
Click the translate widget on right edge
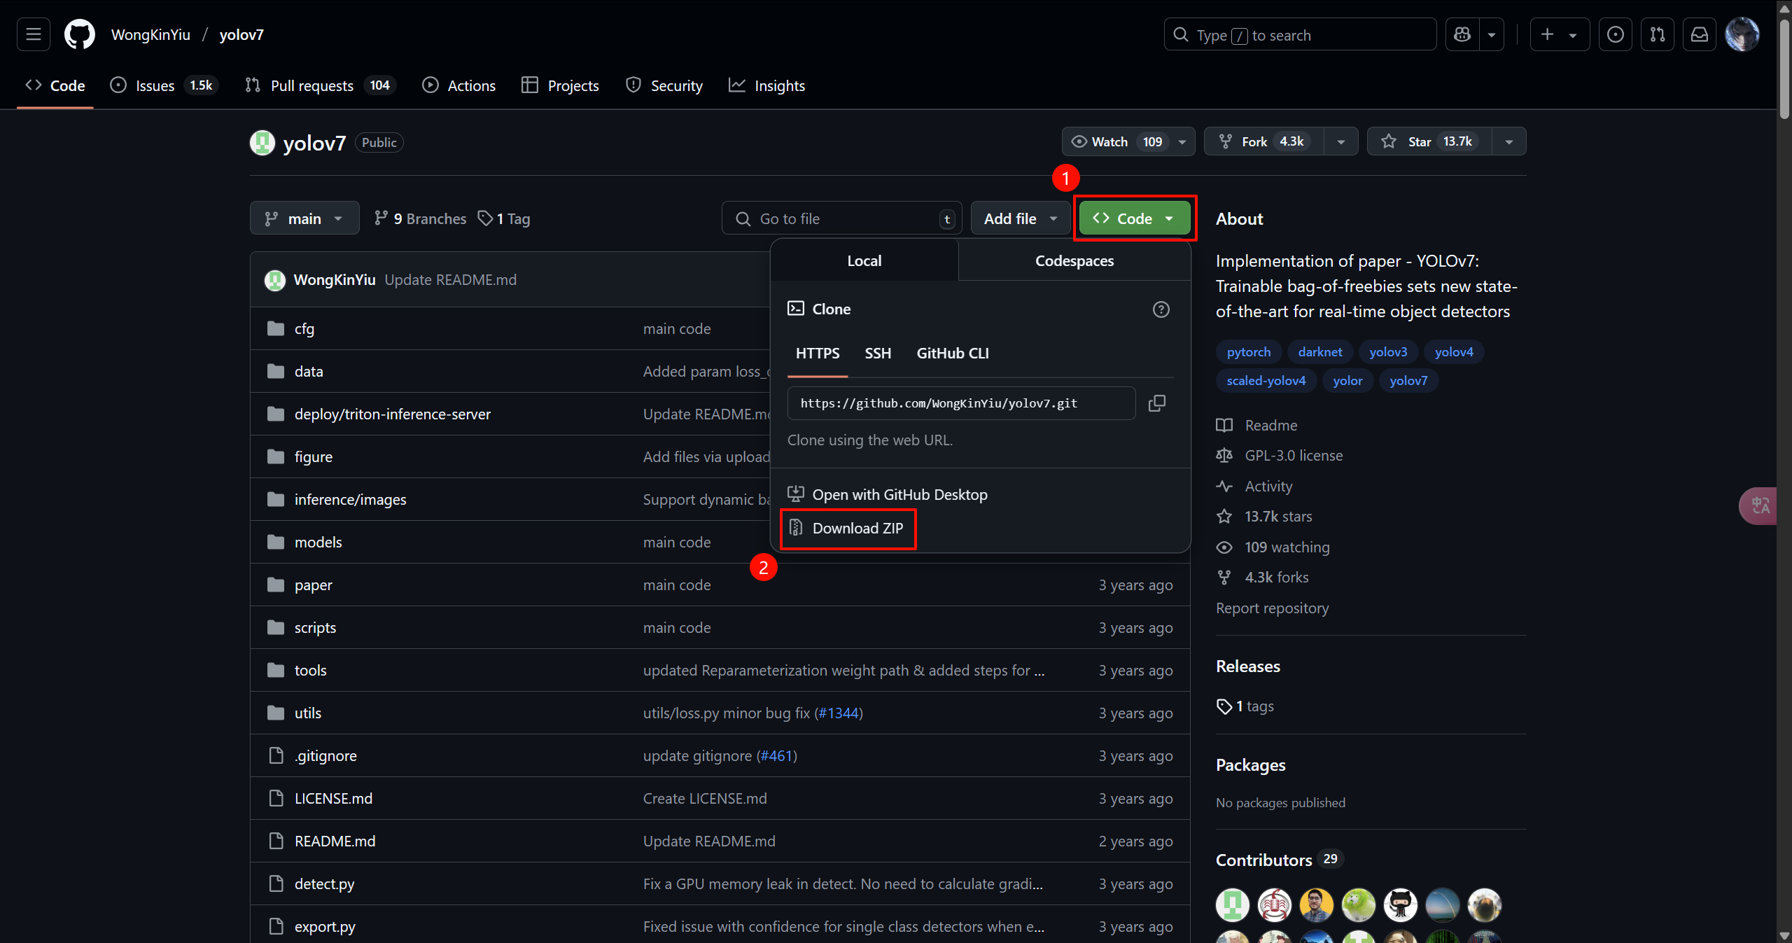[1760, 505]
